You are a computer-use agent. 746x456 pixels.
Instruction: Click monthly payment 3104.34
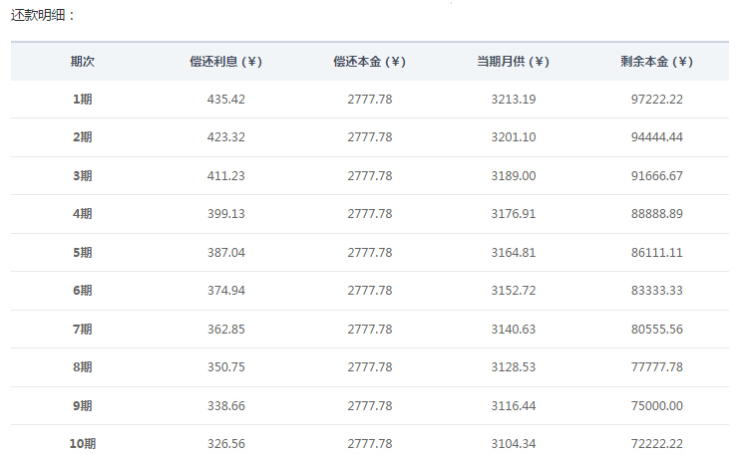click(514, 444)
